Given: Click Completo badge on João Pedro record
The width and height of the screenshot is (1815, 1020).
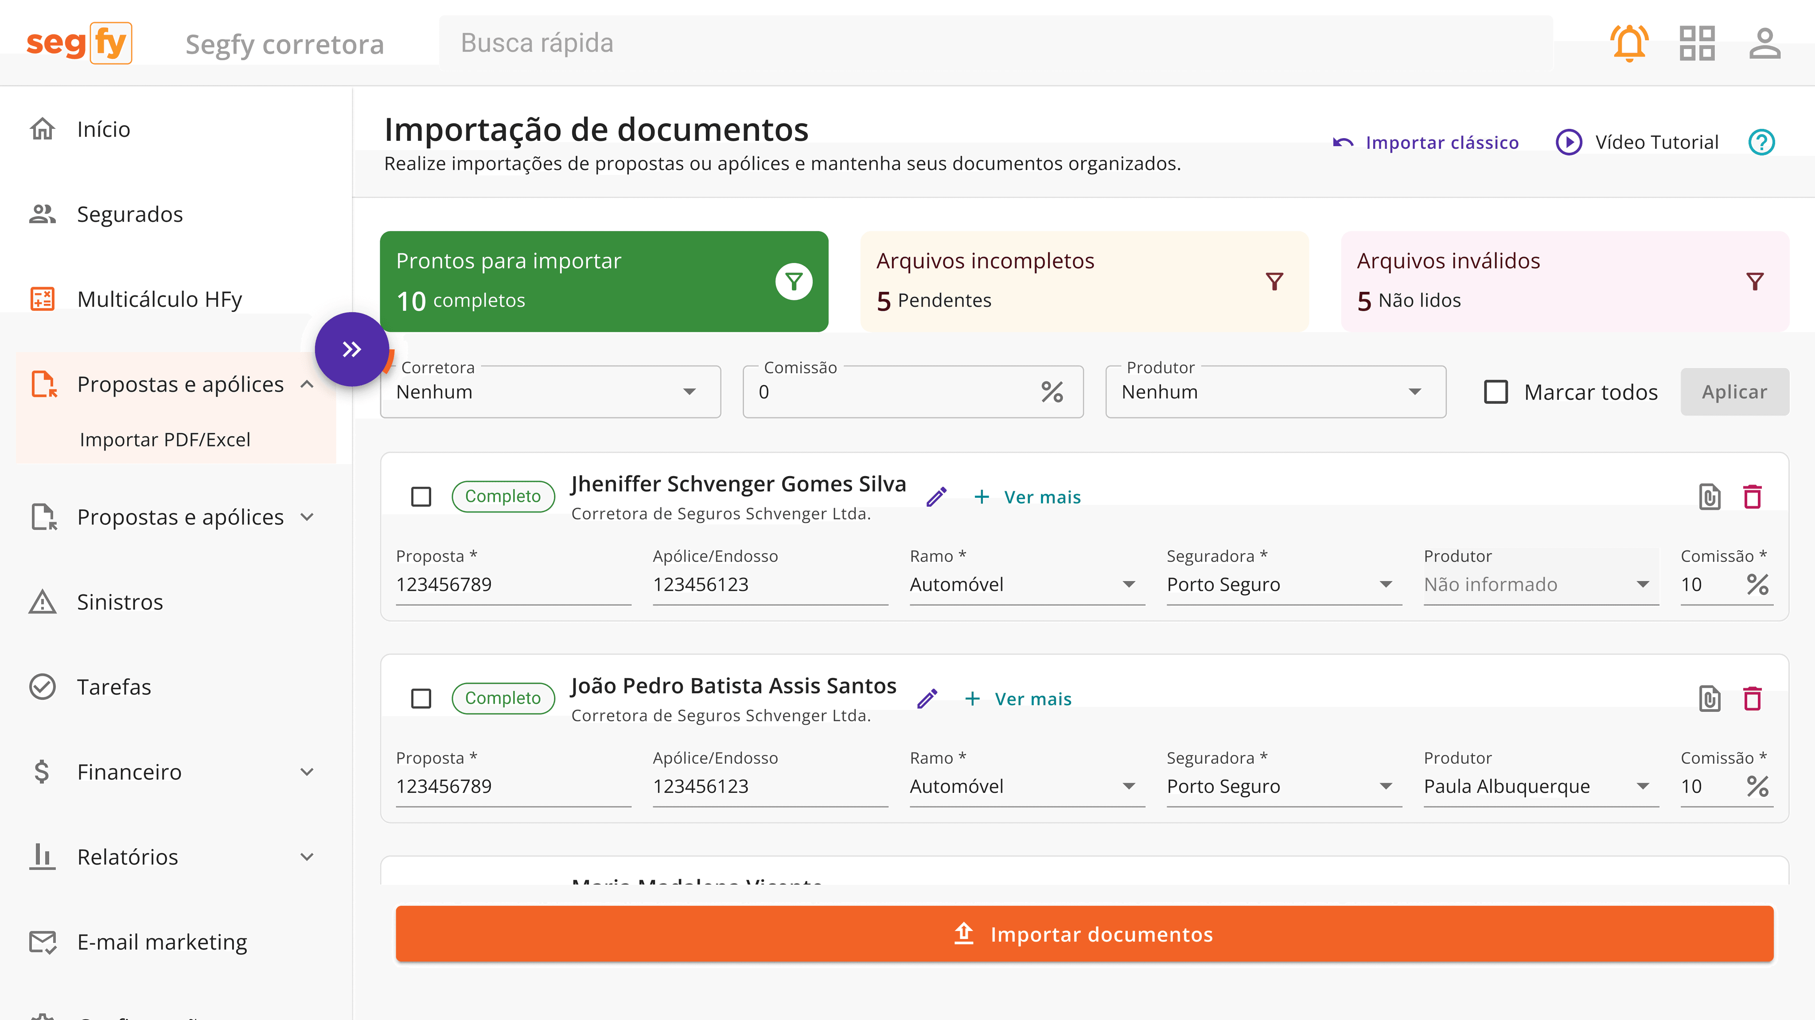Looking at the screenshot, I should pos(503,698).
